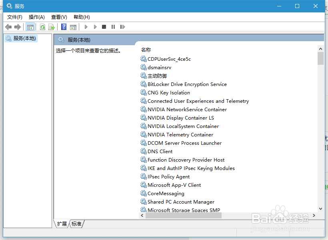Restart the service with the restart icon

click(122, 27)
